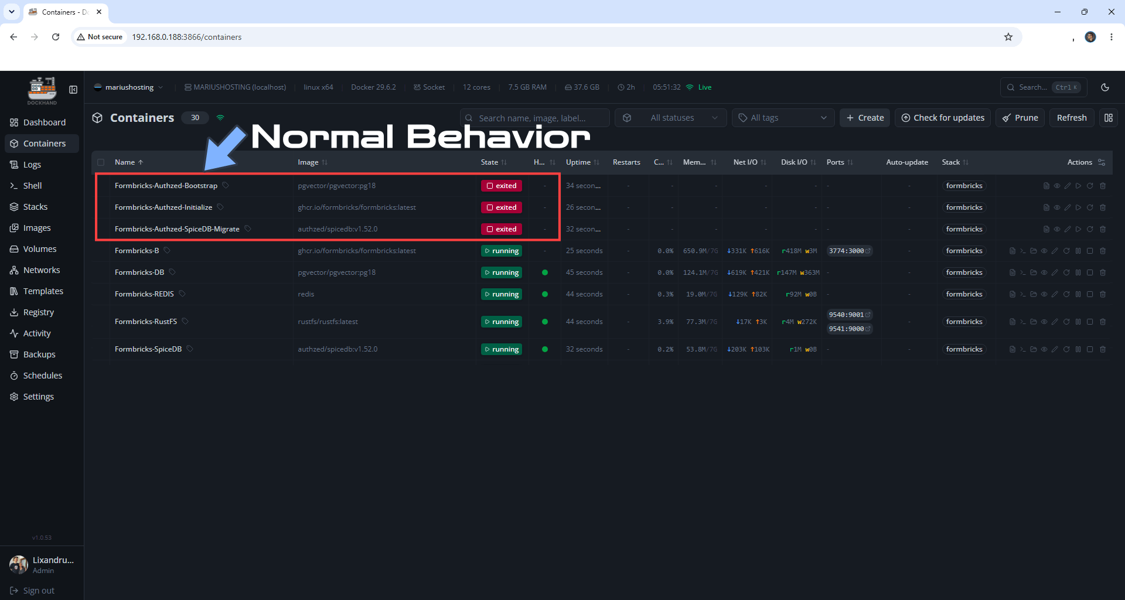
Task: Sort table by State column
Action: (493, 162)
